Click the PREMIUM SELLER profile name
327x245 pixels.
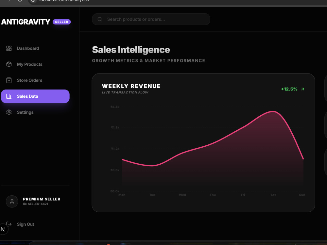[x=42, y=199]
